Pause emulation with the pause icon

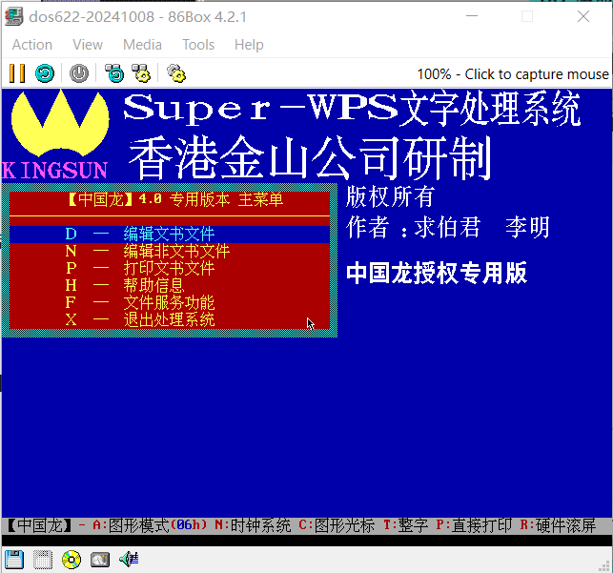tap(17, 73)
